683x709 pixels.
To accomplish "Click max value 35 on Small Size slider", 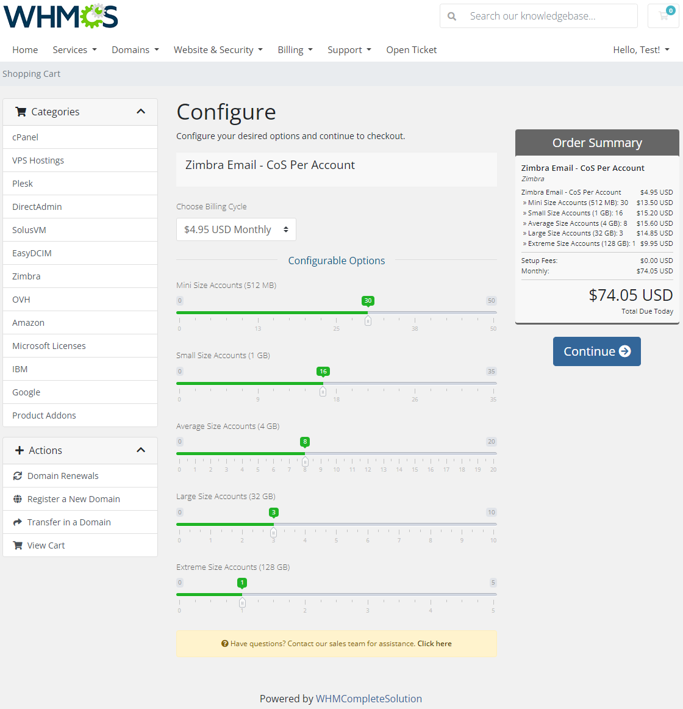I will click(x=492, y=371).
